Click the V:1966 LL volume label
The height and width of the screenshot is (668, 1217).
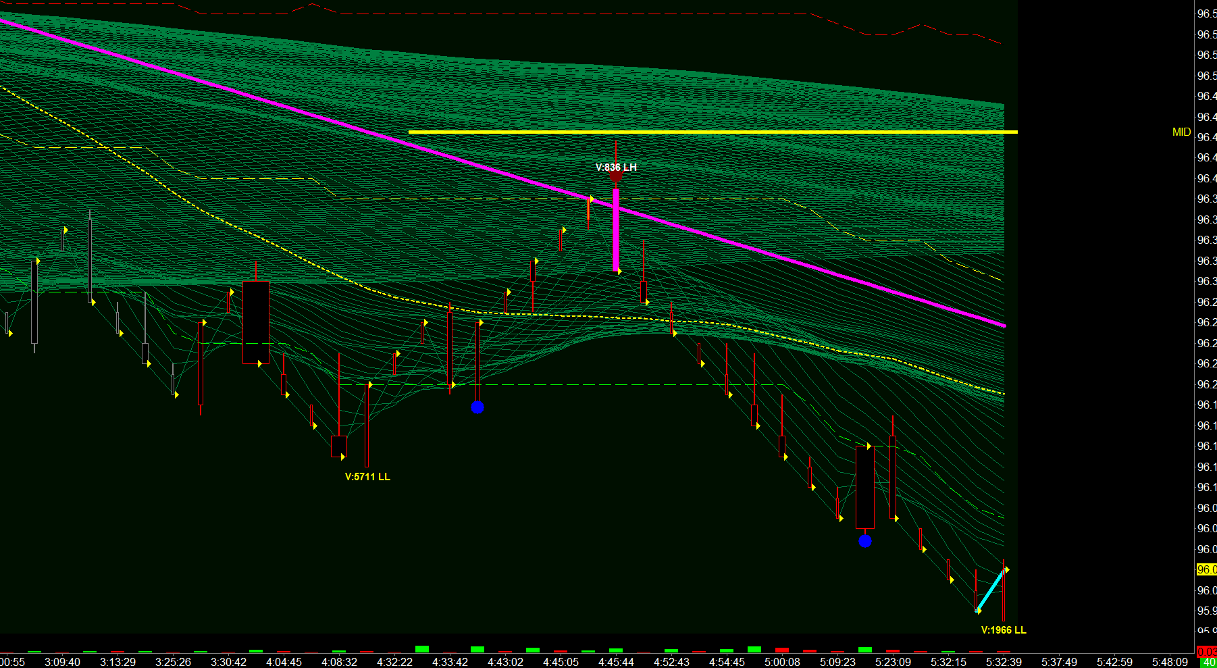(x=1004, y=630)
